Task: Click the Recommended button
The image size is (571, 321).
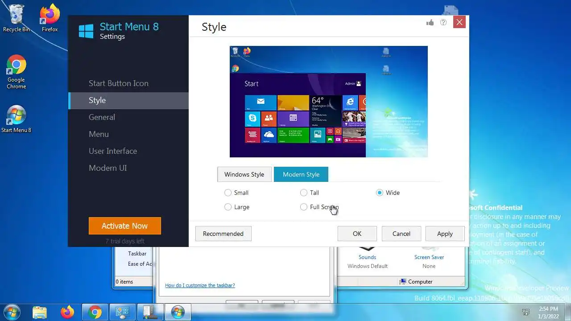Action: click(223, 234)
